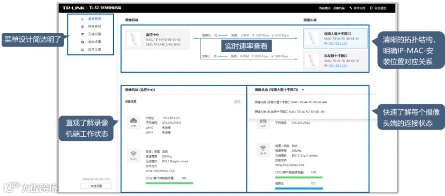The image size is (445, 196).
Task: Choose 科发路十字路口 MAC 78-44-FD-88-6D-39 option
Action: click(290, 112)
